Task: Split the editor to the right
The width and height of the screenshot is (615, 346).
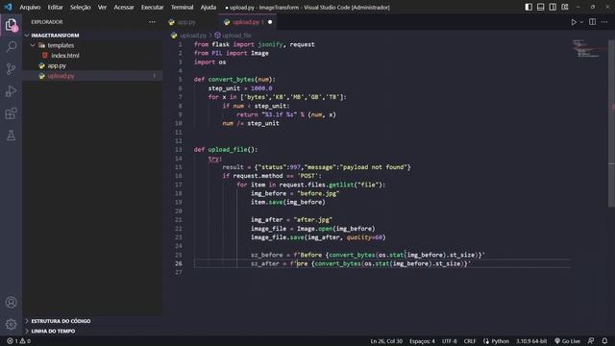Action: pos(592,22)
